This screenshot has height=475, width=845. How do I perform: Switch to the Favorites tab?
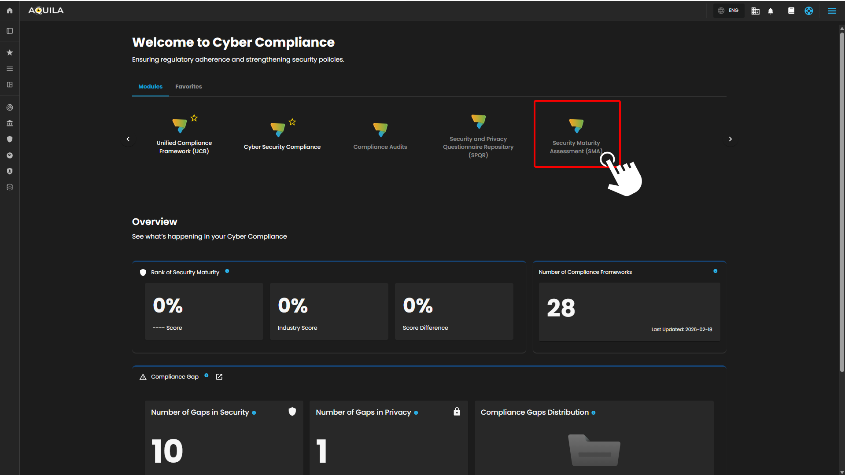coord(188,87)
